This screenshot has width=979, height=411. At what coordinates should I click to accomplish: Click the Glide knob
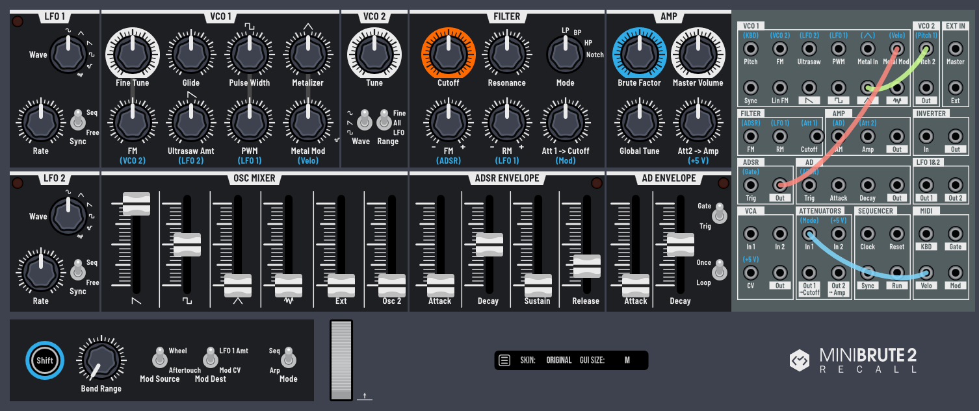click(x=191, y=55)
